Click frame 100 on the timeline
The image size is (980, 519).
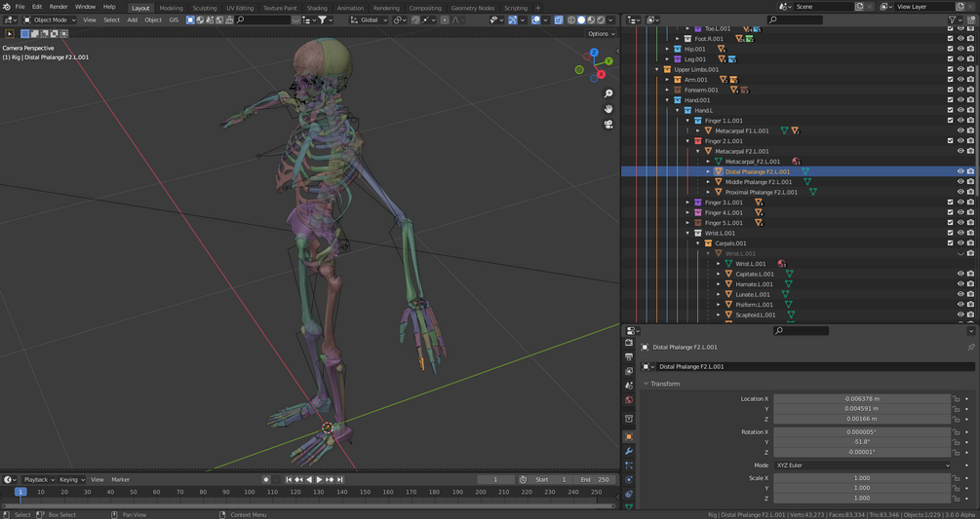(x=249, y=492)
